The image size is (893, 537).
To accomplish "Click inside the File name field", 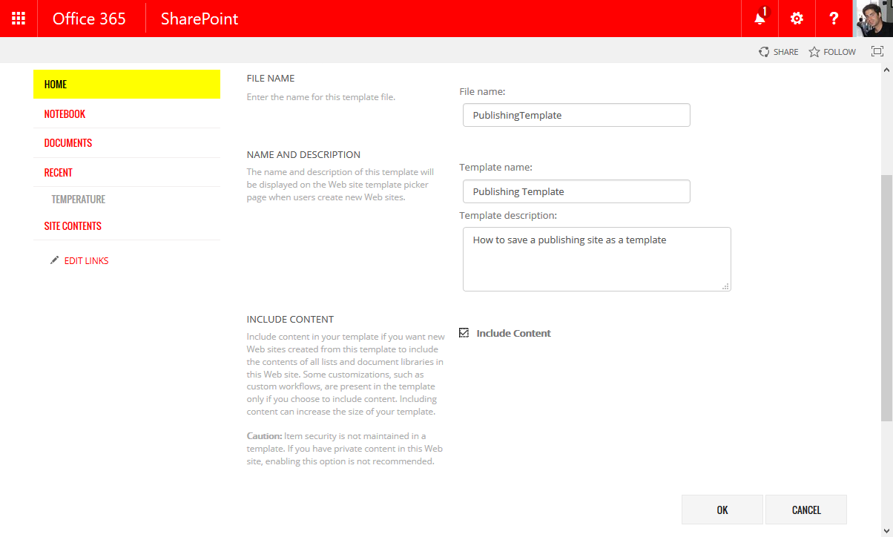I will 576,115.
